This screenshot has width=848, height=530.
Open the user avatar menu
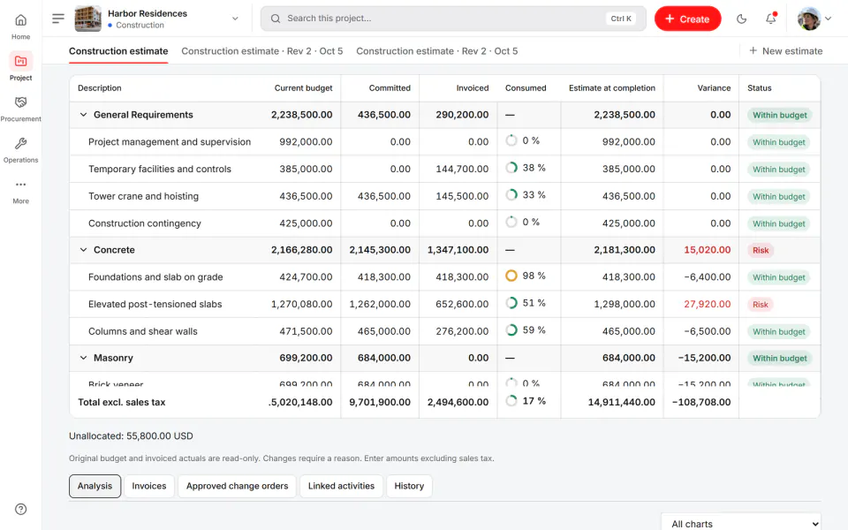click(x=814, y=19)
